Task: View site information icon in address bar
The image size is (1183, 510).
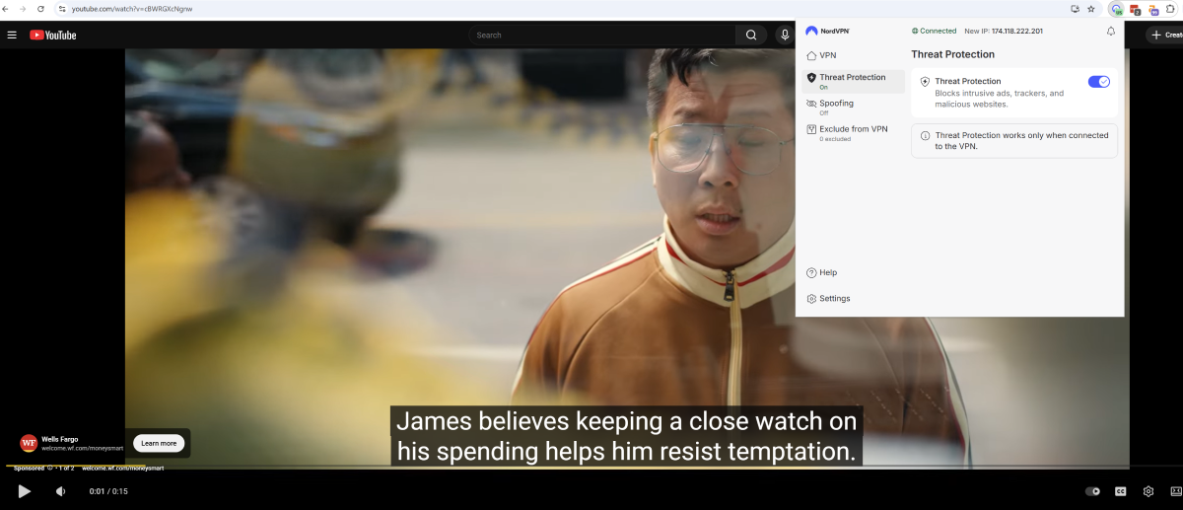Action: (62, 8)
